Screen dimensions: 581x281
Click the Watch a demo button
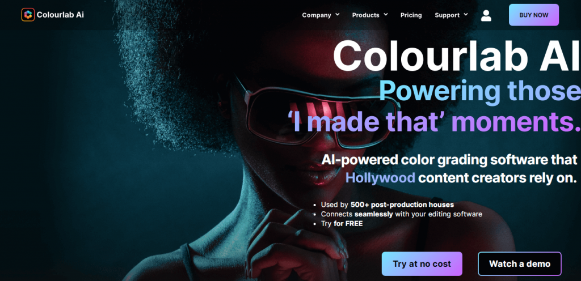click(520, 263)
